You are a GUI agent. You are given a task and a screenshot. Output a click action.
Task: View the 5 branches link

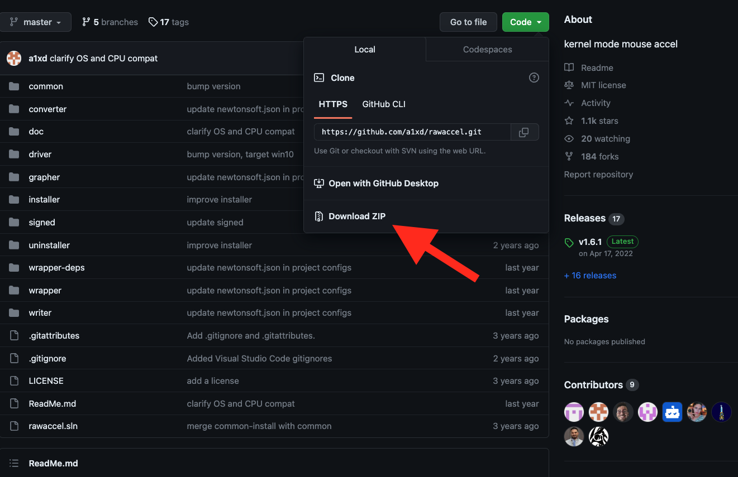pos(109,22)
